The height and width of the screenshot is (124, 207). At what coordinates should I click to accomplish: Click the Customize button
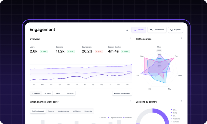click(x=157, y=30)
